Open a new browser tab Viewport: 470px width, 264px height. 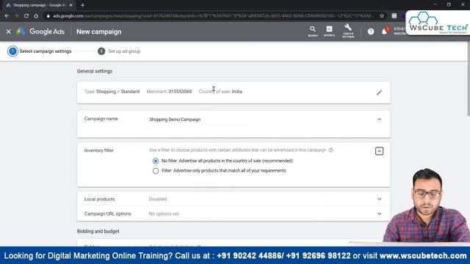(x=82, y=5)
